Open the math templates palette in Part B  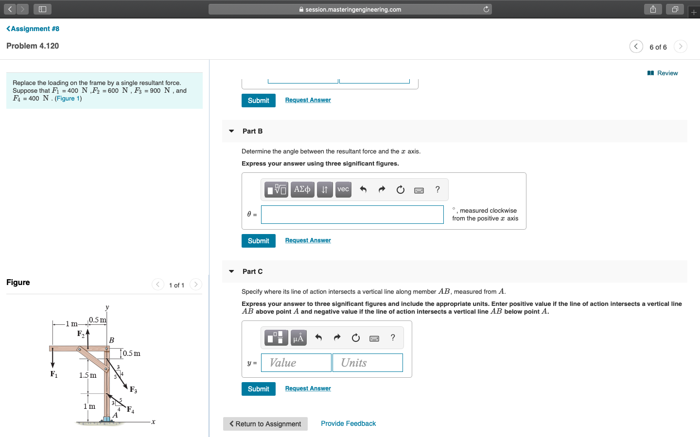tap(276, 189)
